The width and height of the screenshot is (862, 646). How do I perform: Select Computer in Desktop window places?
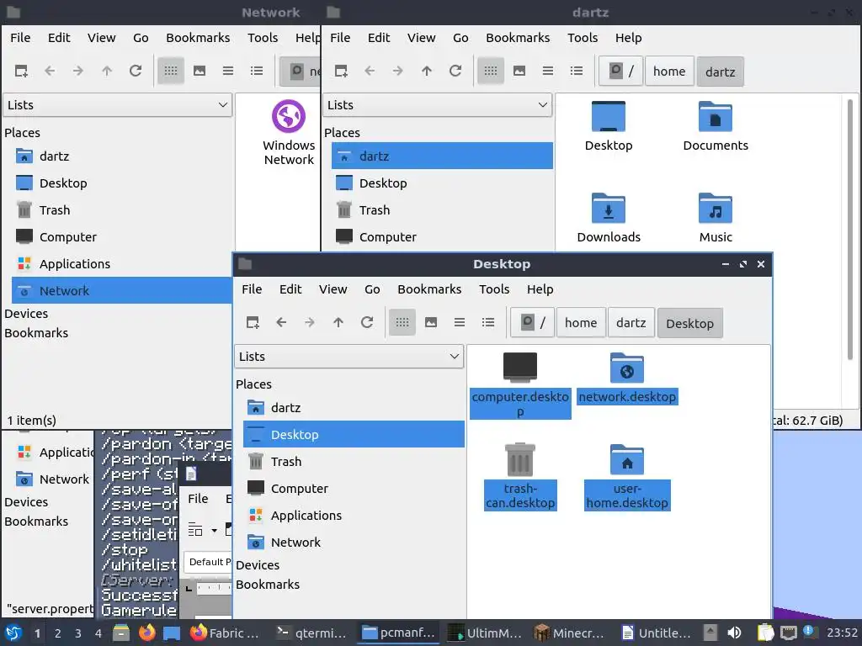[354, 489]
